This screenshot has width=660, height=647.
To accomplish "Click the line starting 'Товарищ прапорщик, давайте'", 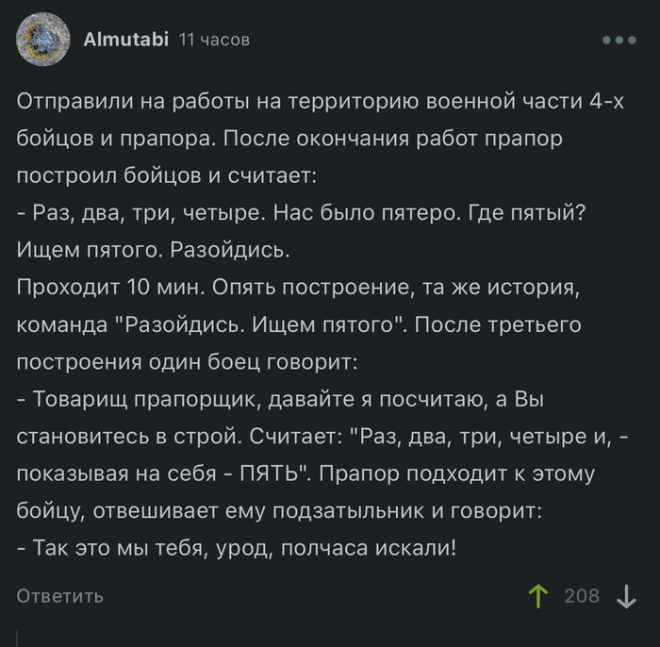I will tap(280, 399).
